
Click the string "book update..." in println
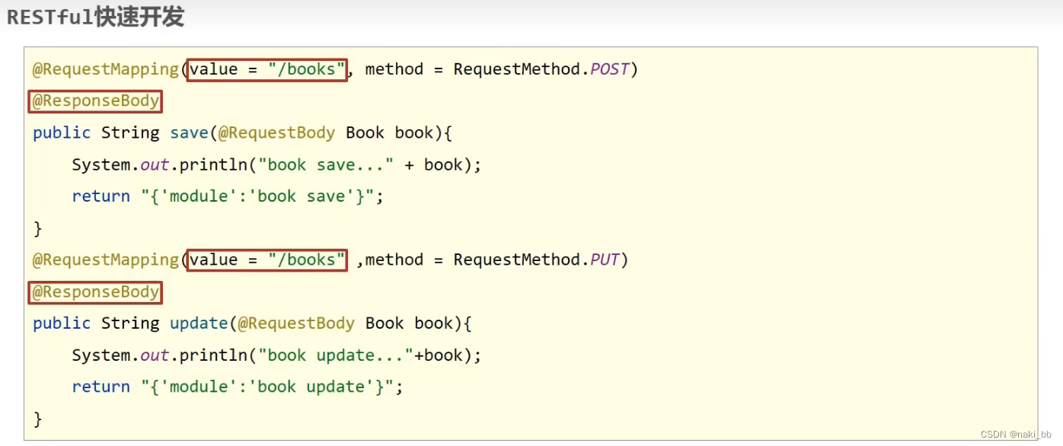336,355
